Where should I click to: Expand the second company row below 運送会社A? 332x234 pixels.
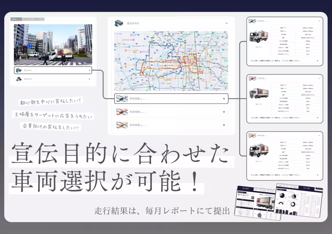pos(89,79)
